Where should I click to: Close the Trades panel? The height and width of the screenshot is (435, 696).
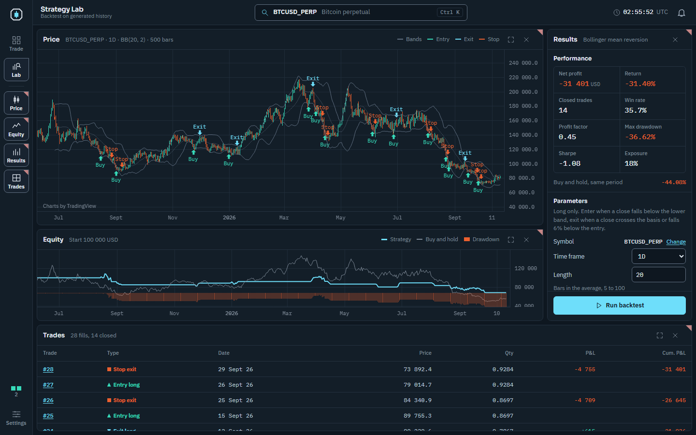[675, 335]
